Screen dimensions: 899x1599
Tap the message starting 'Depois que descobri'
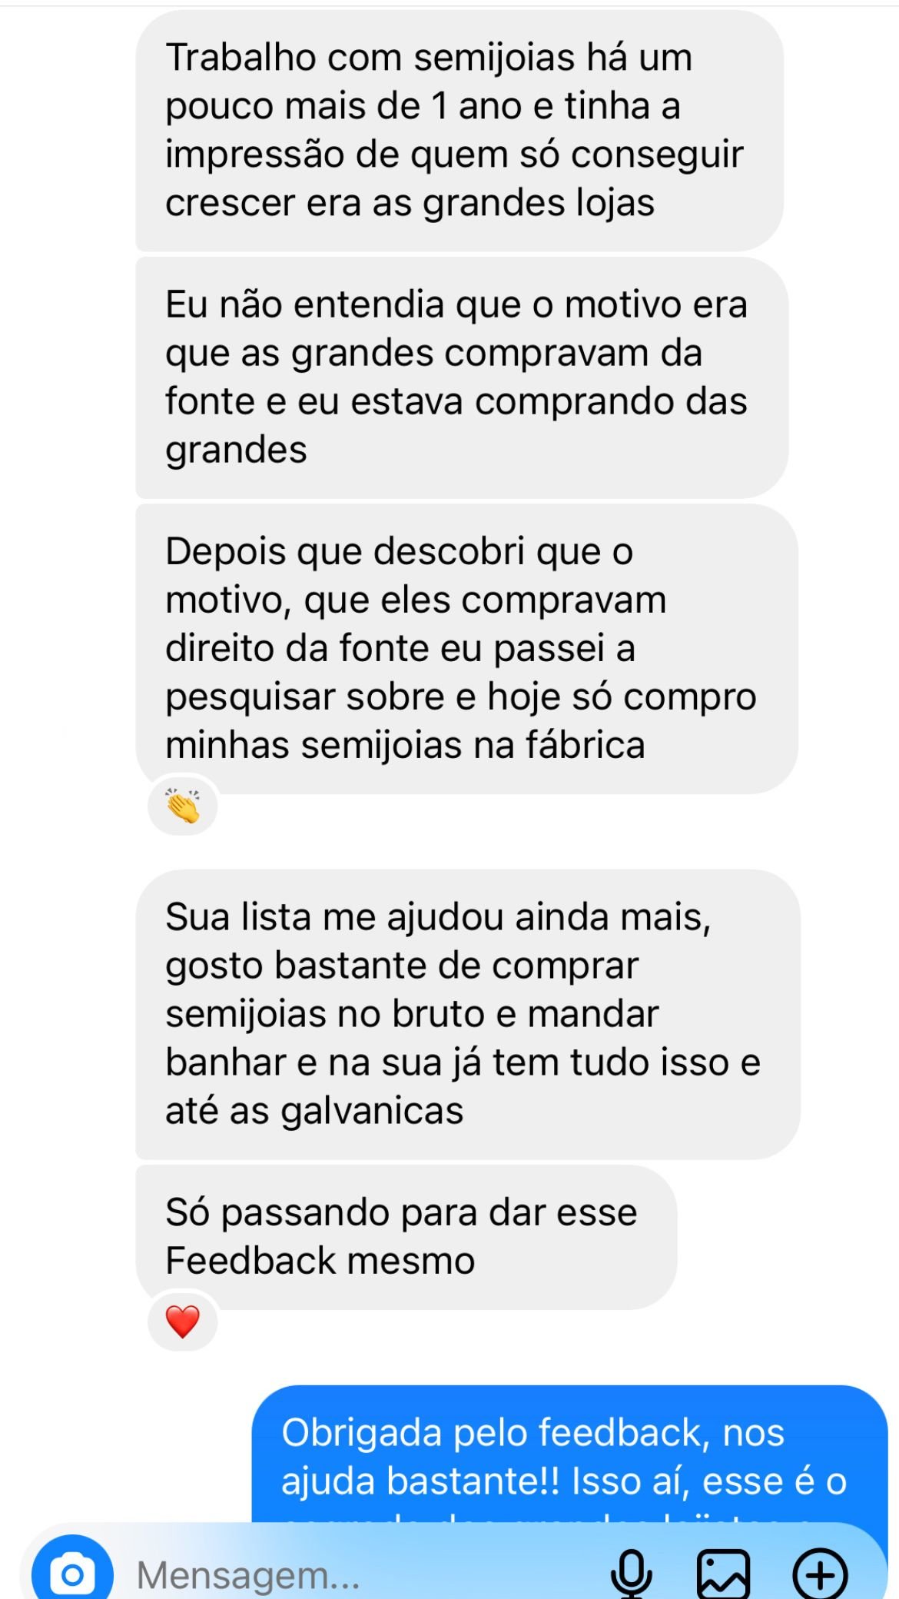[x=466, y=647]
